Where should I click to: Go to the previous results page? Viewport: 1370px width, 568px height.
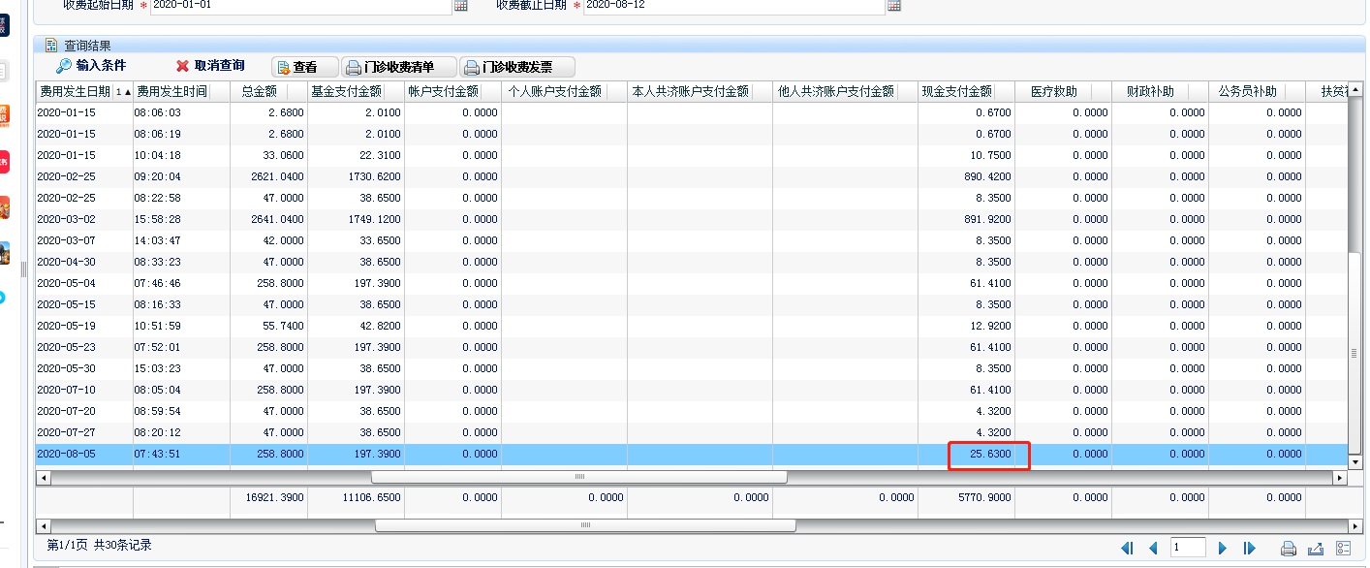tap(1153, 548)
